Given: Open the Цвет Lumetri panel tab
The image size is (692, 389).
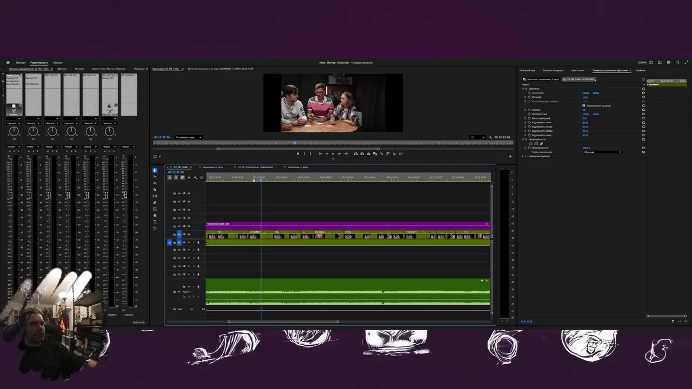Looking at the screenshot, I should pyautogui.click(x=577, y=70).
